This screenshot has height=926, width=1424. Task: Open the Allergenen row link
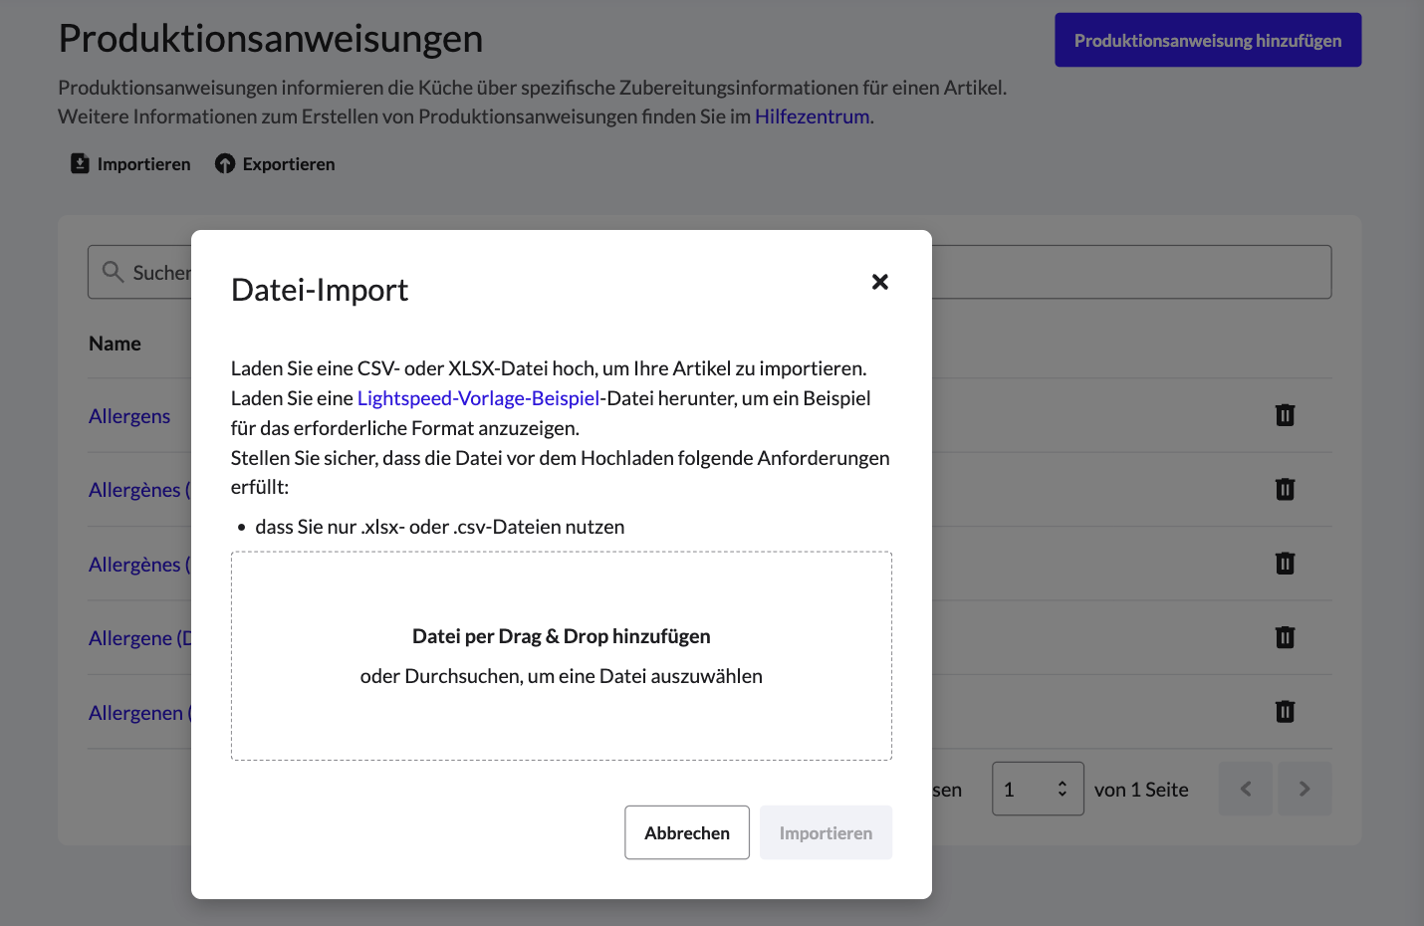(139, 713)
